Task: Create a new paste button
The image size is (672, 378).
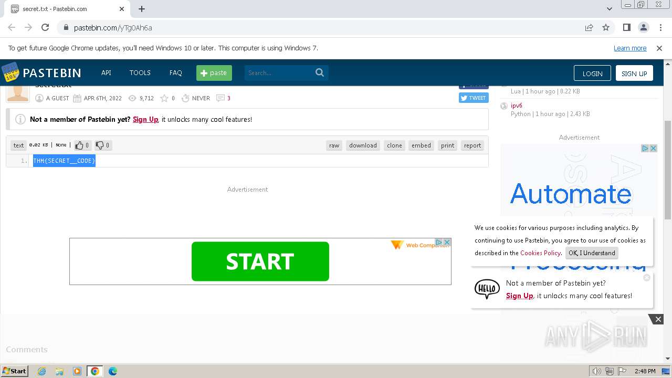Action: pyautogui.click(x=214, y=73)
